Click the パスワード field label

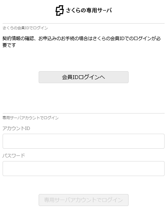pyautogui.click(x=13, y=155)
